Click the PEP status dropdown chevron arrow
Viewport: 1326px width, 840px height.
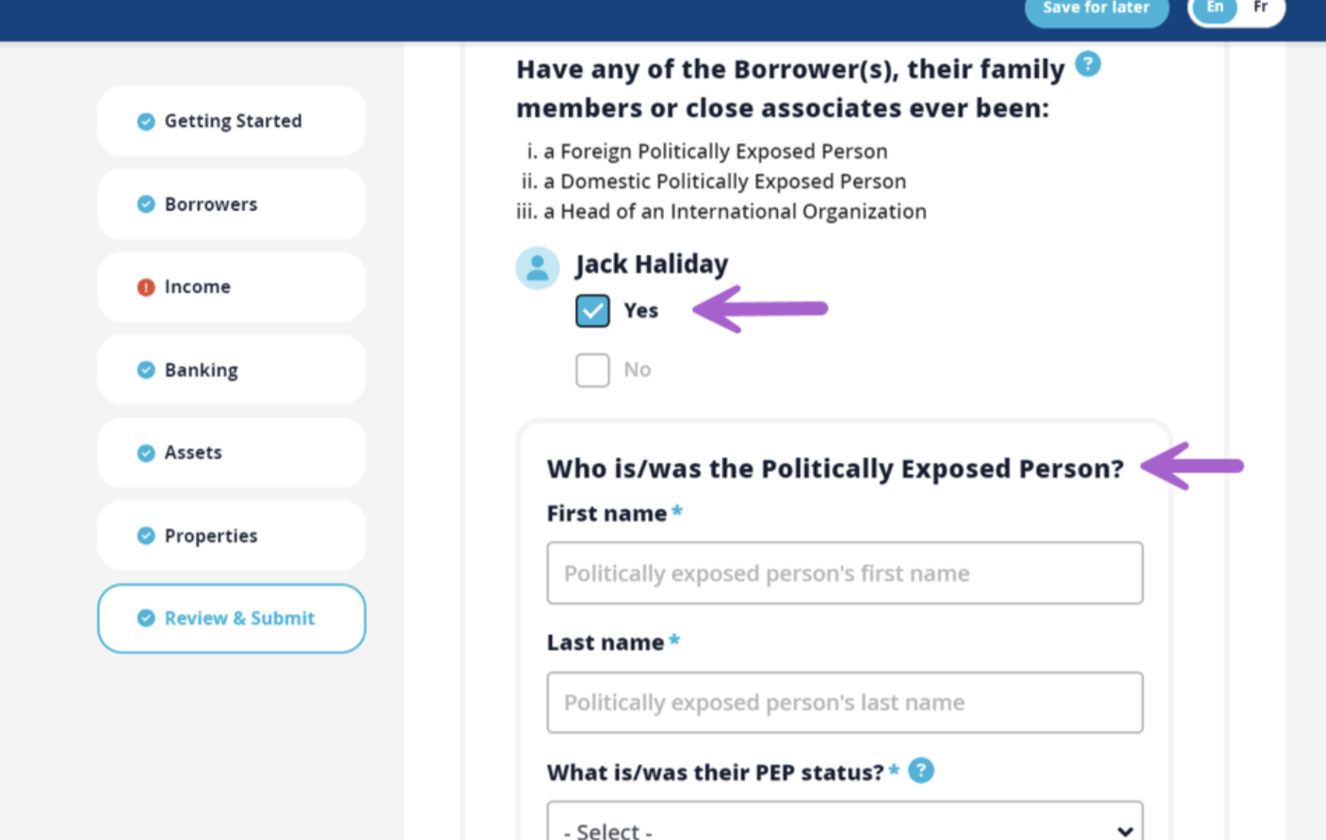[x=1124, y=831]
